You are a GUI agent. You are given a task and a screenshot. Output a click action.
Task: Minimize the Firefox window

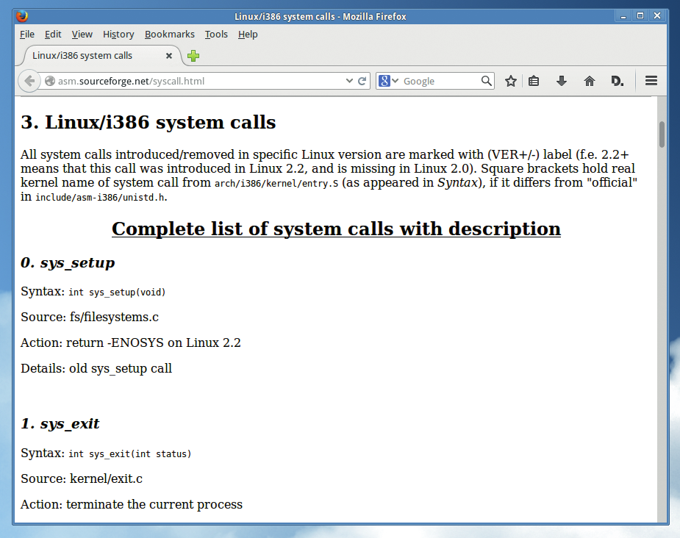click(x=623, y=16)
